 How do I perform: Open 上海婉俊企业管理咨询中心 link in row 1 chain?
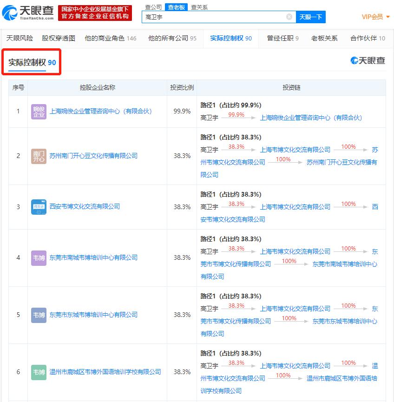tap(311, 118)
